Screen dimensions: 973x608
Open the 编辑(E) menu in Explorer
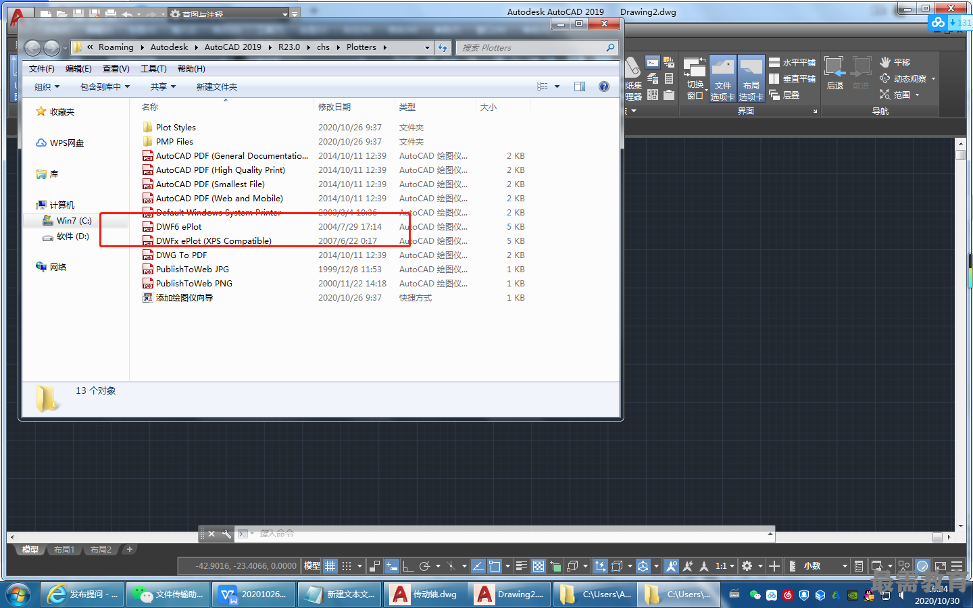pyautogui.click(x=78, y=69)
